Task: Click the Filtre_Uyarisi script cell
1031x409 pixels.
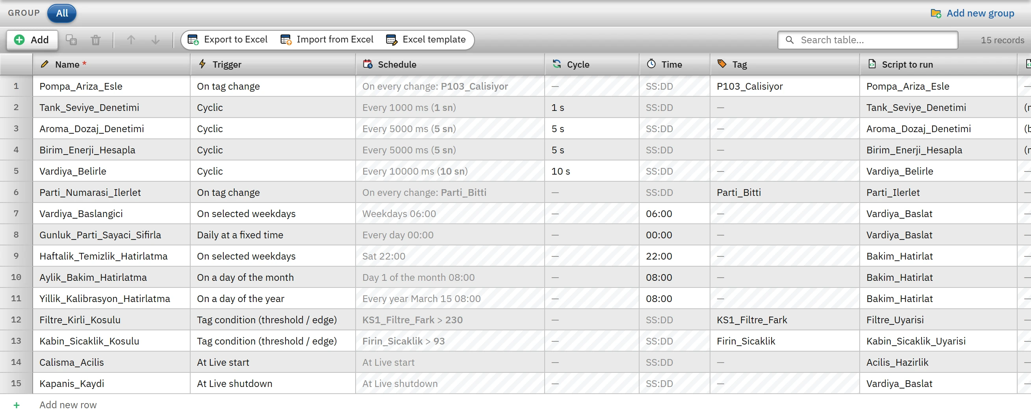Action: (x=938, y=319)
